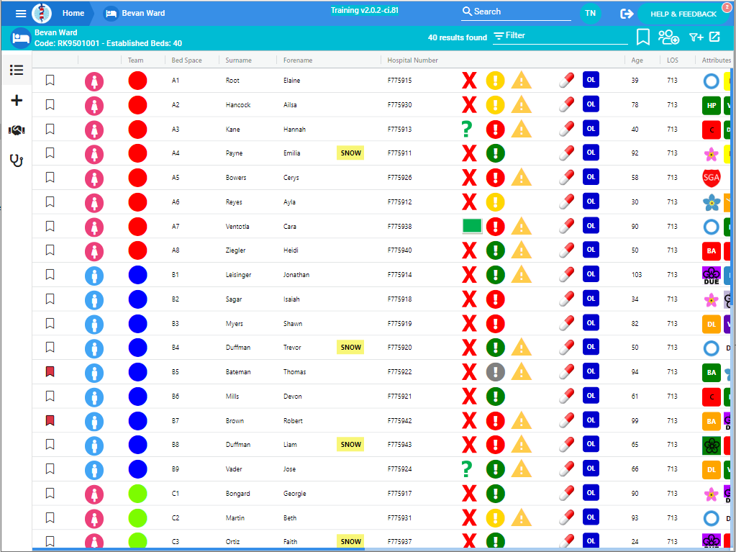This screenshot has height=552, width=736.
Task: Toggle bookmark for Hancock Ailsa row
Action: pyautogui.click(x=50, y=104)
